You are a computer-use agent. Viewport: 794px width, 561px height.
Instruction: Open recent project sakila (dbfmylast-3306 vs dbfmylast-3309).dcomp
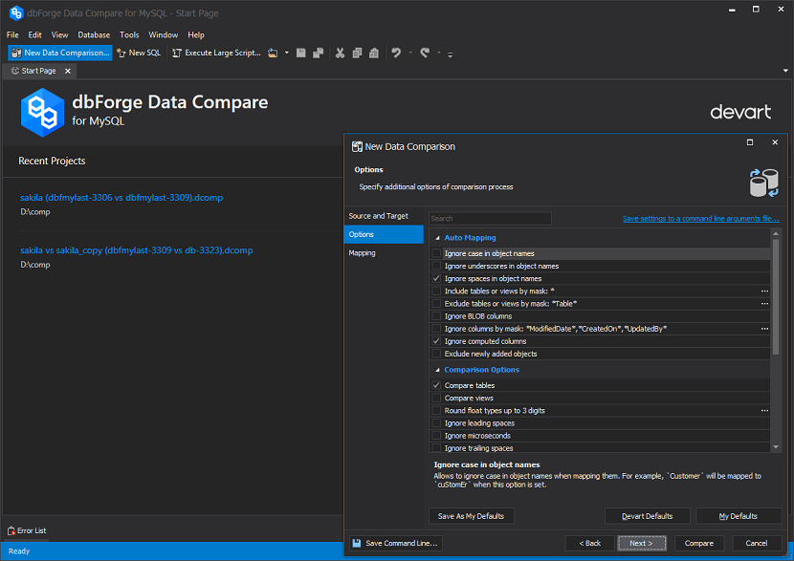pyautogui.click(x=121, y=197)
